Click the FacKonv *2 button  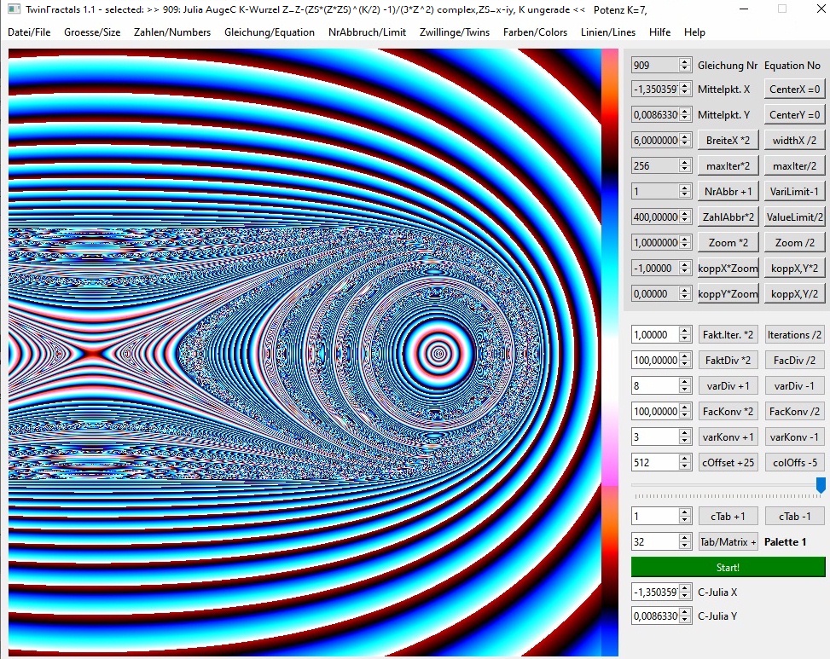(728, 411)
